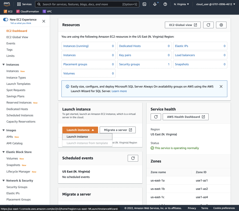
Task: Open Savings Plans in sidebar
Action: click(15, 96)
